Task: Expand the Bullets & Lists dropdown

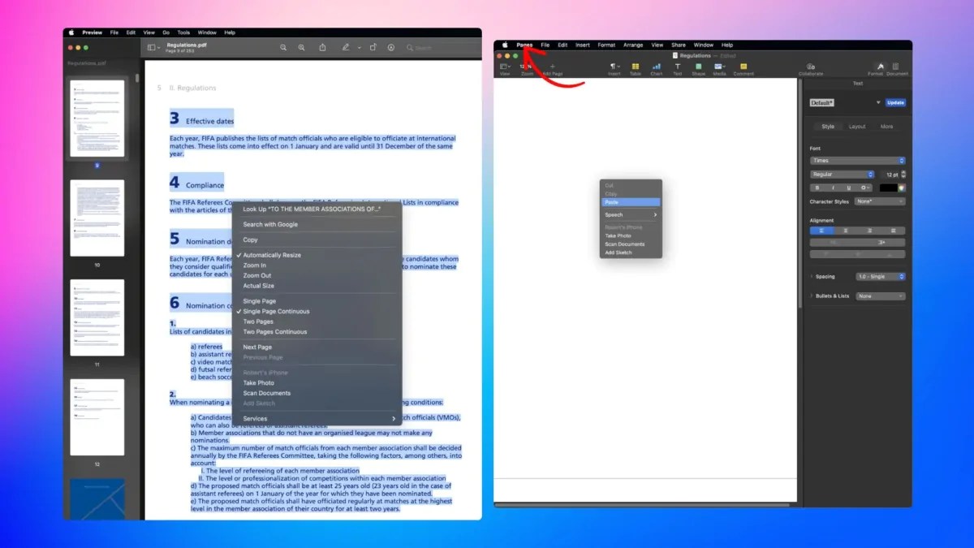Action: [x=880, y=296]
